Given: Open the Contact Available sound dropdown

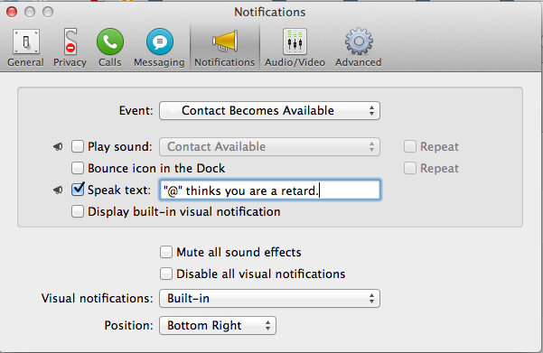Looking at the screenshot, I should 269,147.
